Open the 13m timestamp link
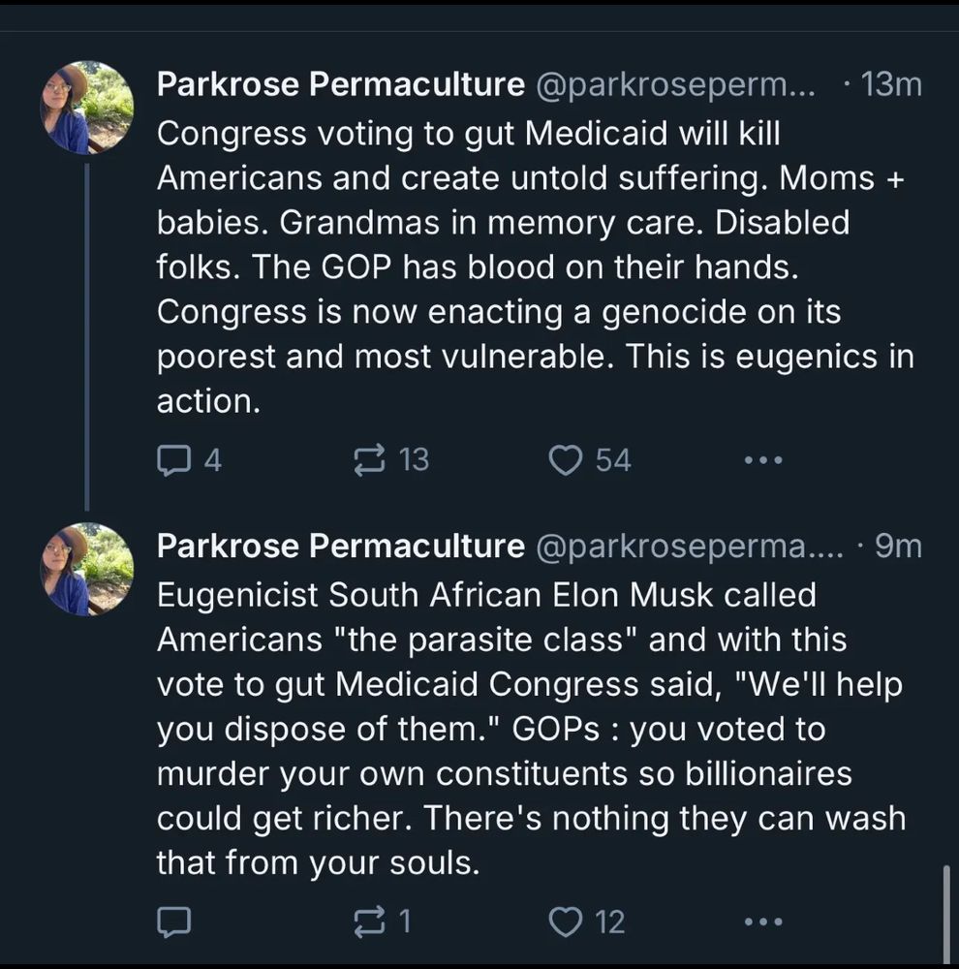 (x=891, y=85)
